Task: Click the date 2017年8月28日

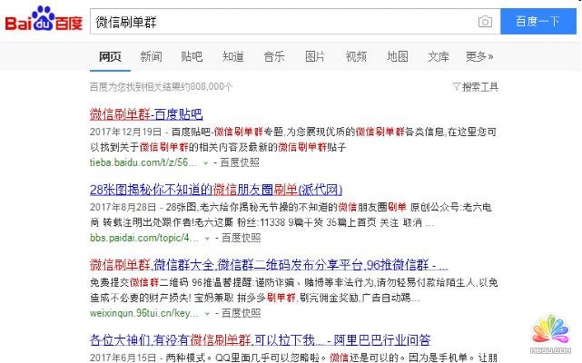Action: (x=123, y=207)
